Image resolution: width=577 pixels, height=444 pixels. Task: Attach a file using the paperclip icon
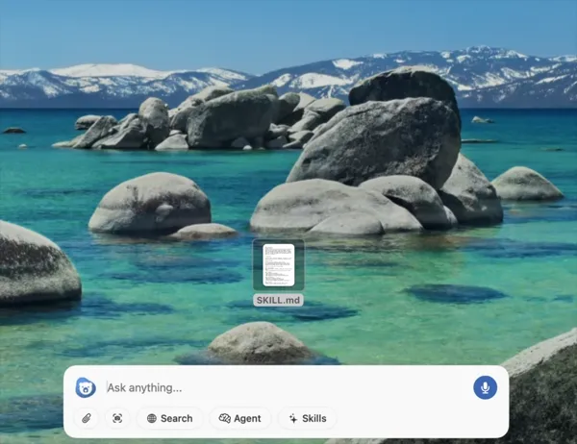(x=87, y=418)
